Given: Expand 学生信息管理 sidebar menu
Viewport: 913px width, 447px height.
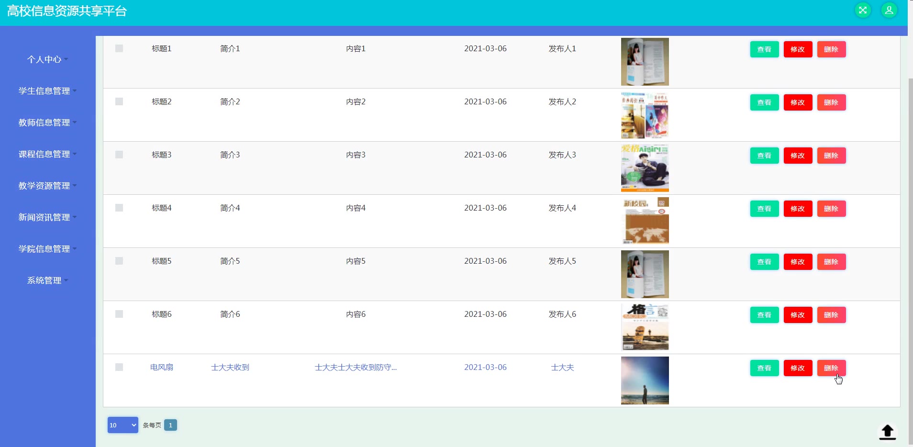Looking at the screenshot, I should [x=48, y=91].
